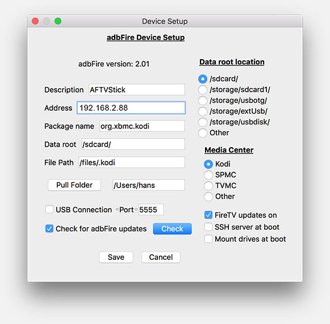Select TVMC media center radio button
The width and height of the screenshot is (330, 324).
tap(208, 186)
